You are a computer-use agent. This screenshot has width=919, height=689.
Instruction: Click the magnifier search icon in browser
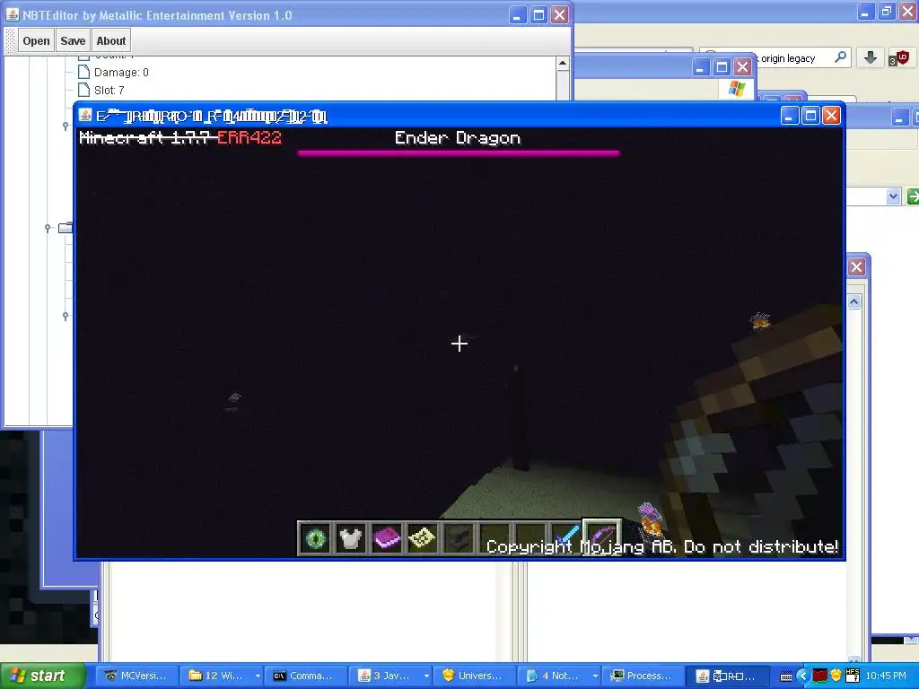[x=840, y=57]
